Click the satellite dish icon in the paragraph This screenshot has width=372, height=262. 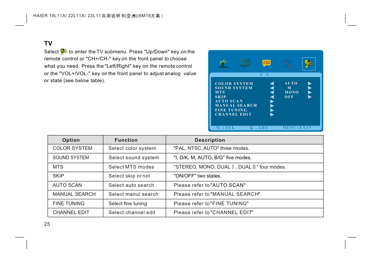[x=64, y=51]
